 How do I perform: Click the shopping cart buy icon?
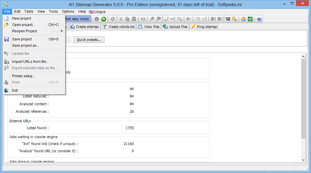point(228,19)
